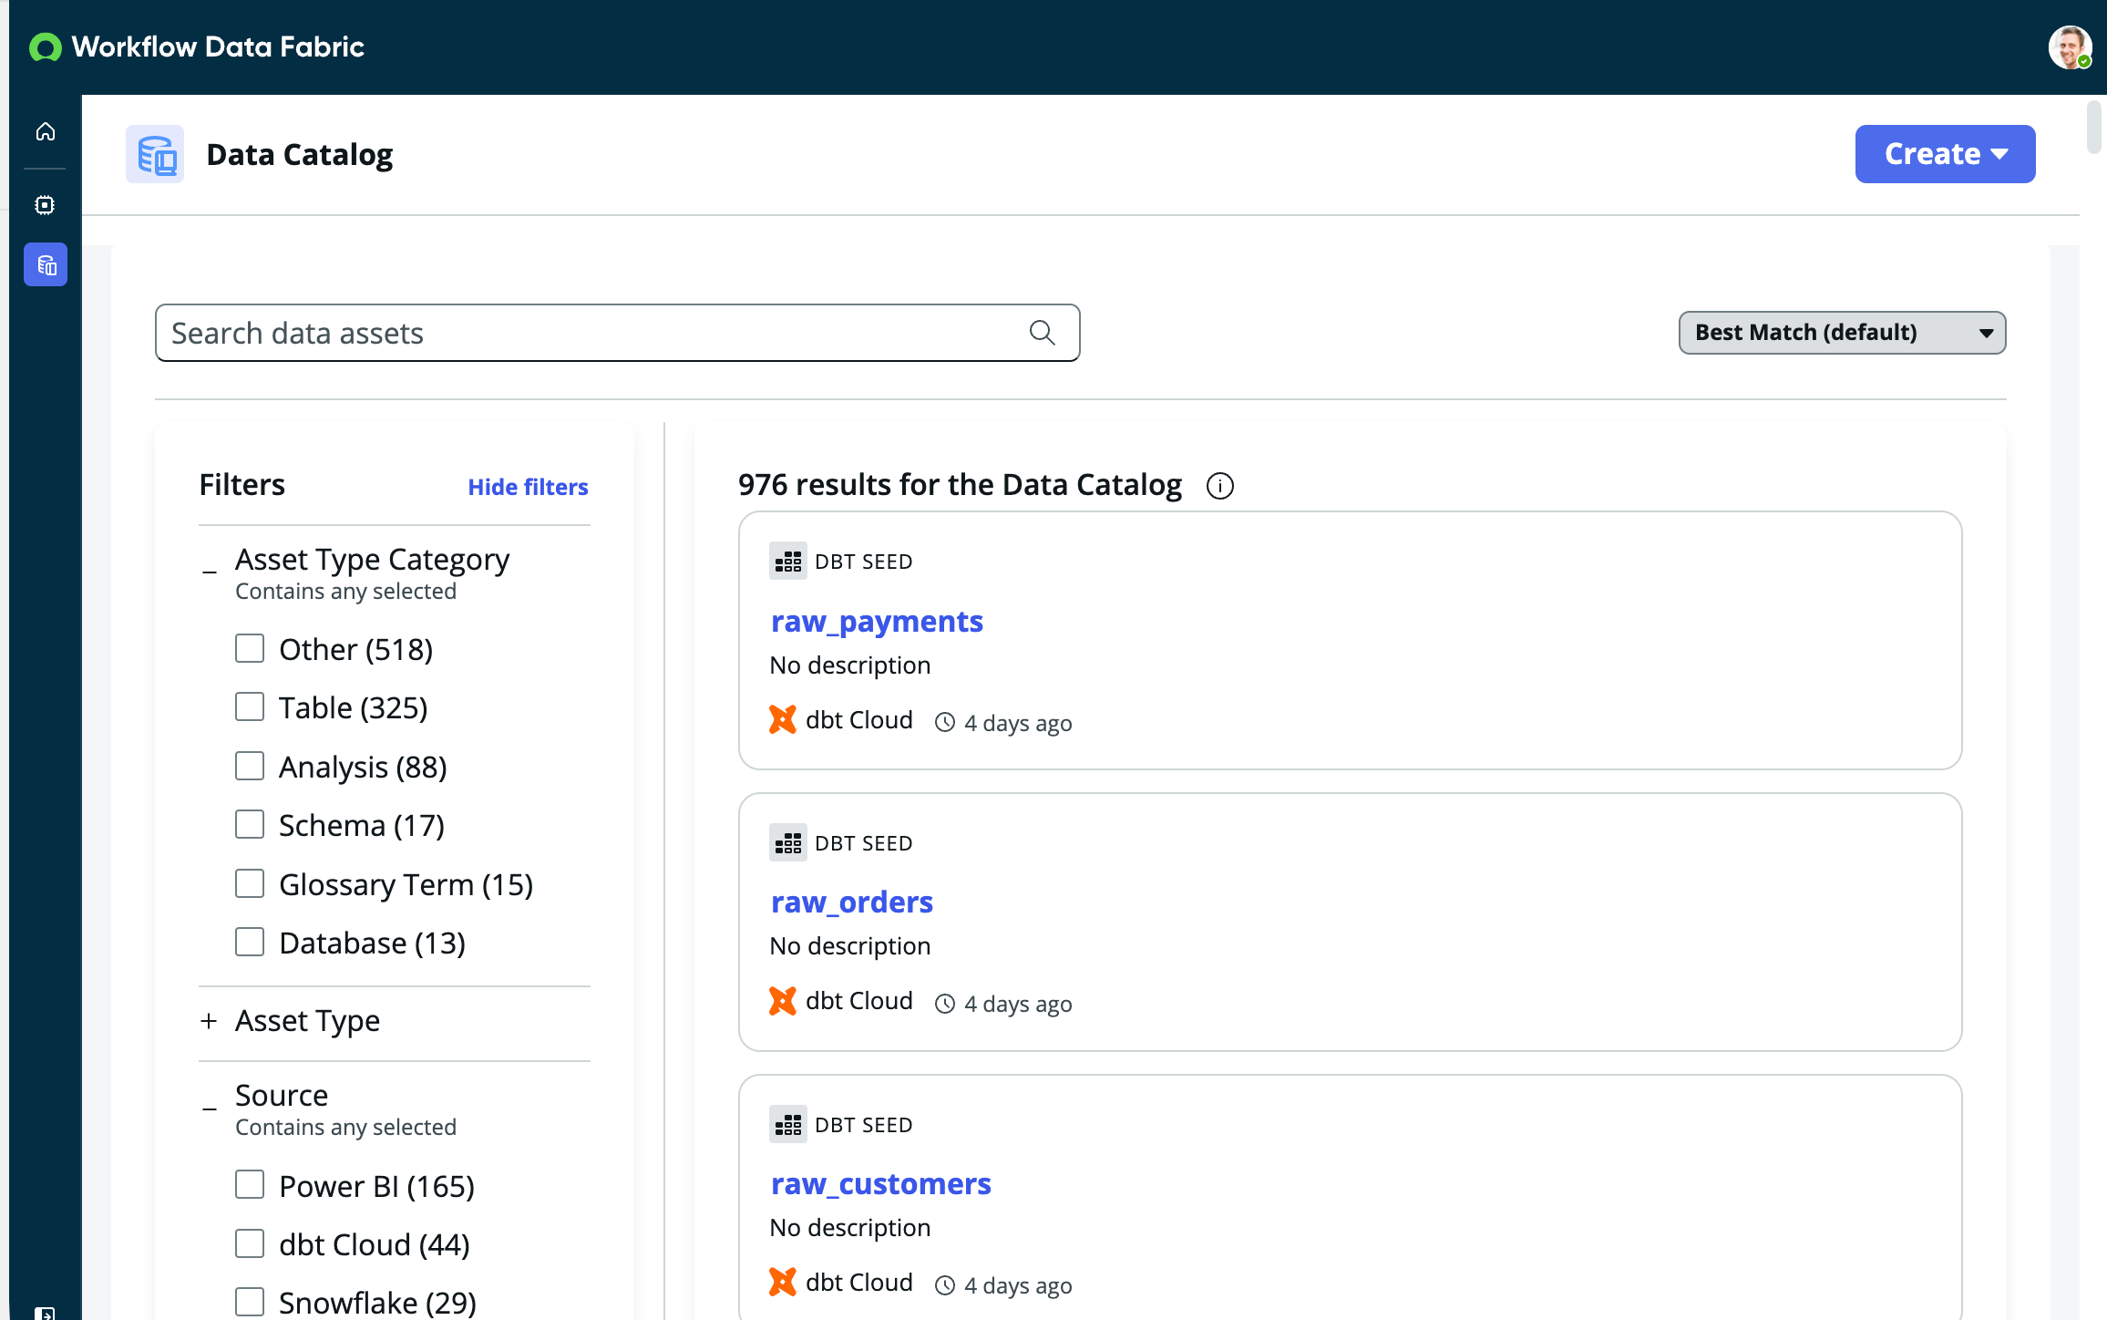2107x1320 pixels.
Task: Click 'No description' on raw_customers card
Action: [850, 1228]
